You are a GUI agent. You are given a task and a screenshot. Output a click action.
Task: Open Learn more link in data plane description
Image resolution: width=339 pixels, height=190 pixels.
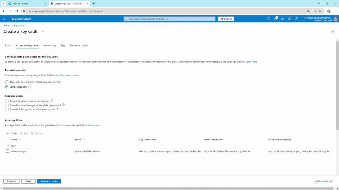click(x=251, y=62)
